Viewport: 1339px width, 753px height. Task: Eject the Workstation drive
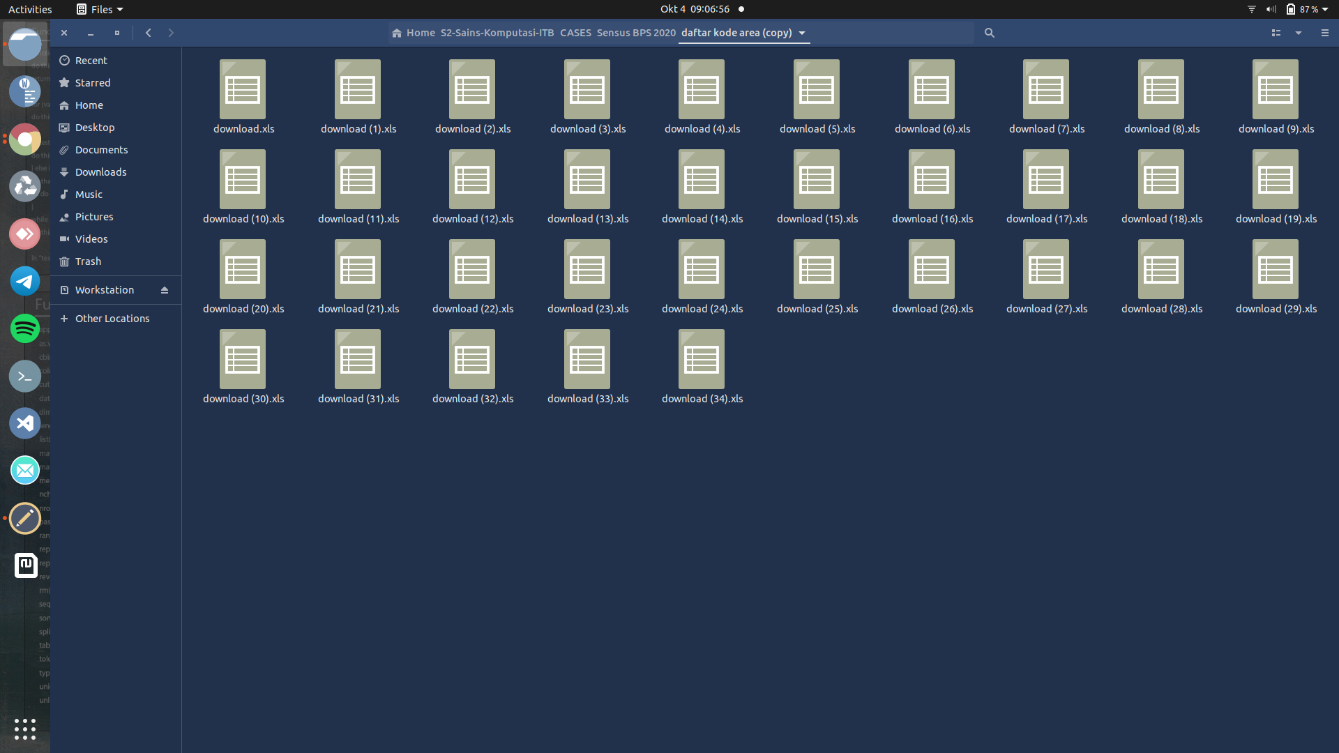[165, 290]
